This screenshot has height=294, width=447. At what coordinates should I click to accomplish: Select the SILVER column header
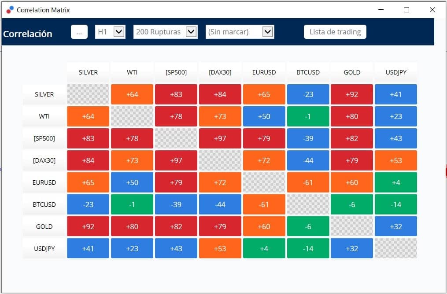[88, 72]
